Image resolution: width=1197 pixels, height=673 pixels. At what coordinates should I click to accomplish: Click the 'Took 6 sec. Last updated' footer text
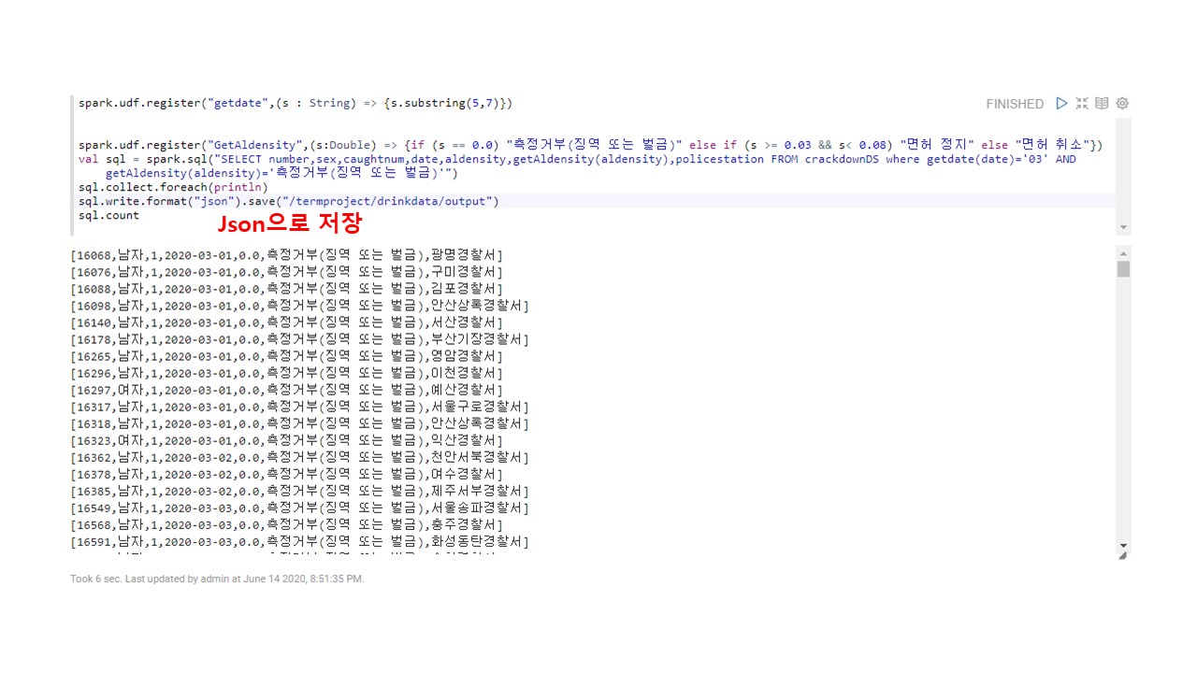(217, 579)
